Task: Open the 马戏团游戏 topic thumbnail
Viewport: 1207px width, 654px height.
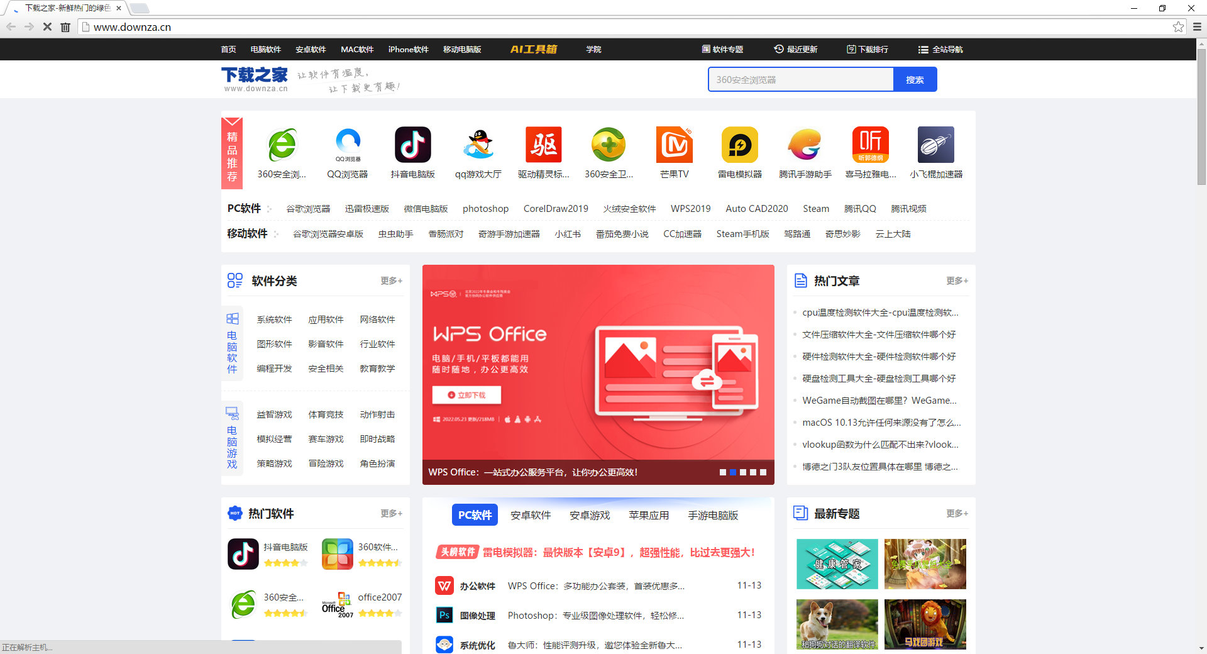Action: (x=925, y=624)
